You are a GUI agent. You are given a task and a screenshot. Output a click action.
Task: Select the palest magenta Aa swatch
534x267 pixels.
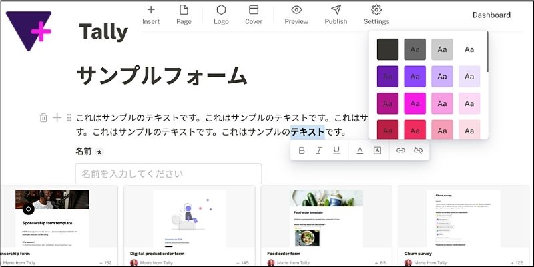[x=469, y=103]
